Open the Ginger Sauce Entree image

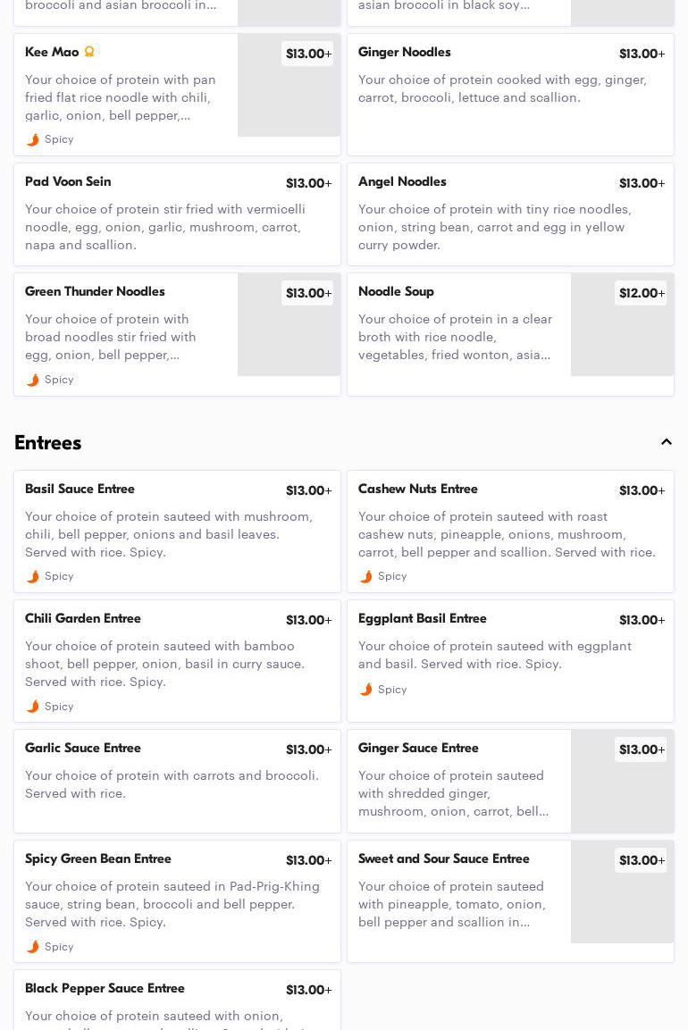622,781
